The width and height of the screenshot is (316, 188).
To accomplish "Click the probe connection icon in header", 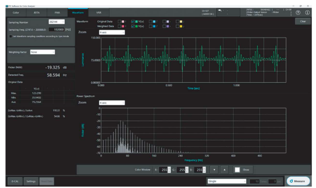I will pyautogui.click(x=220, y=11).
